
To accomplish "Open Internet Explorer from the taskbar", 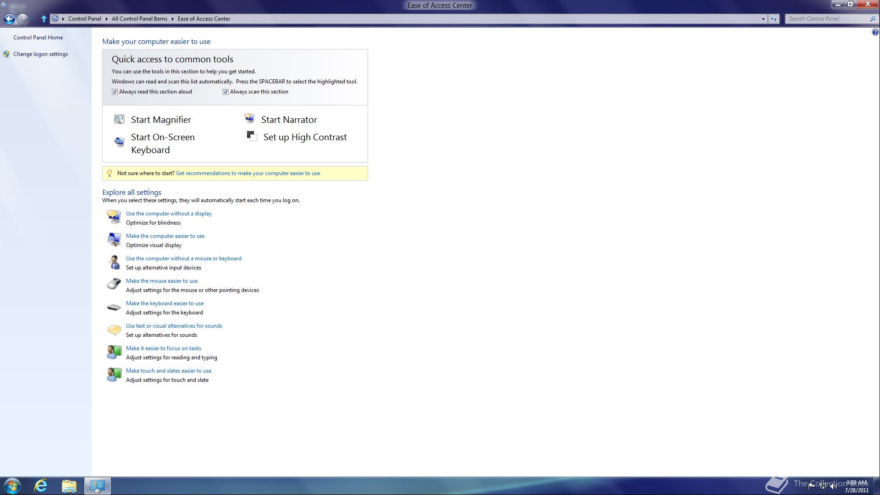I will tap(41, 486).
